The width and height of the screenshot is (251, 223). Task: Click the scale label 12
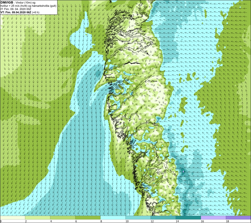click(x=152, y=221)
